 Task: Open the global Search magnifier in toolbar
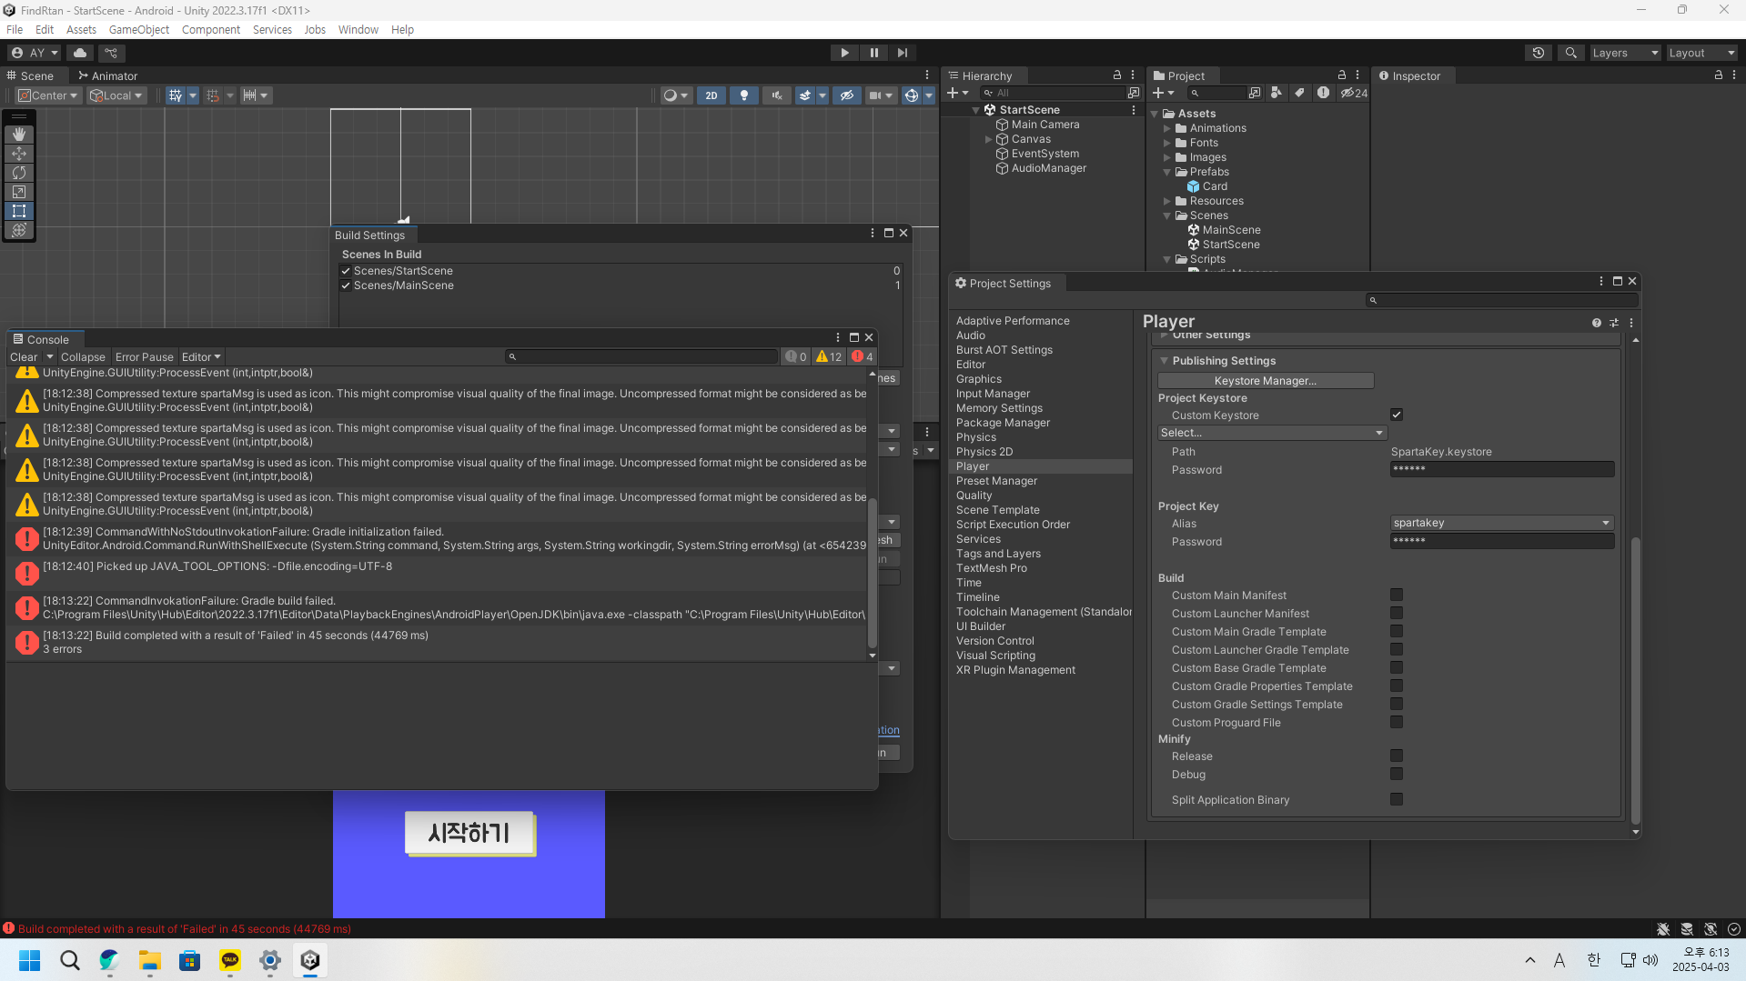(1570, 53)
